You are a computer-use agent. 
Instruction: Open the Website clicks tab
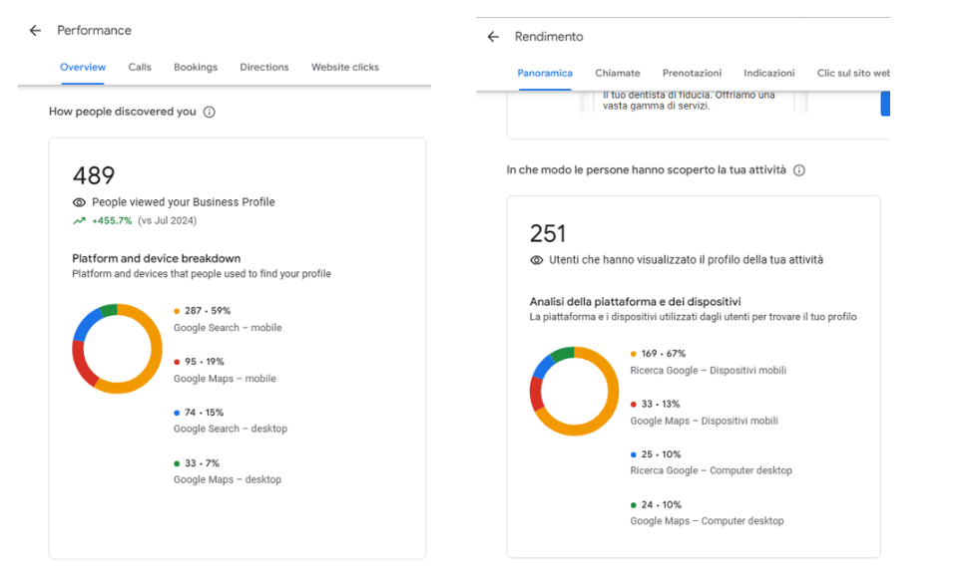pos(344,67)
